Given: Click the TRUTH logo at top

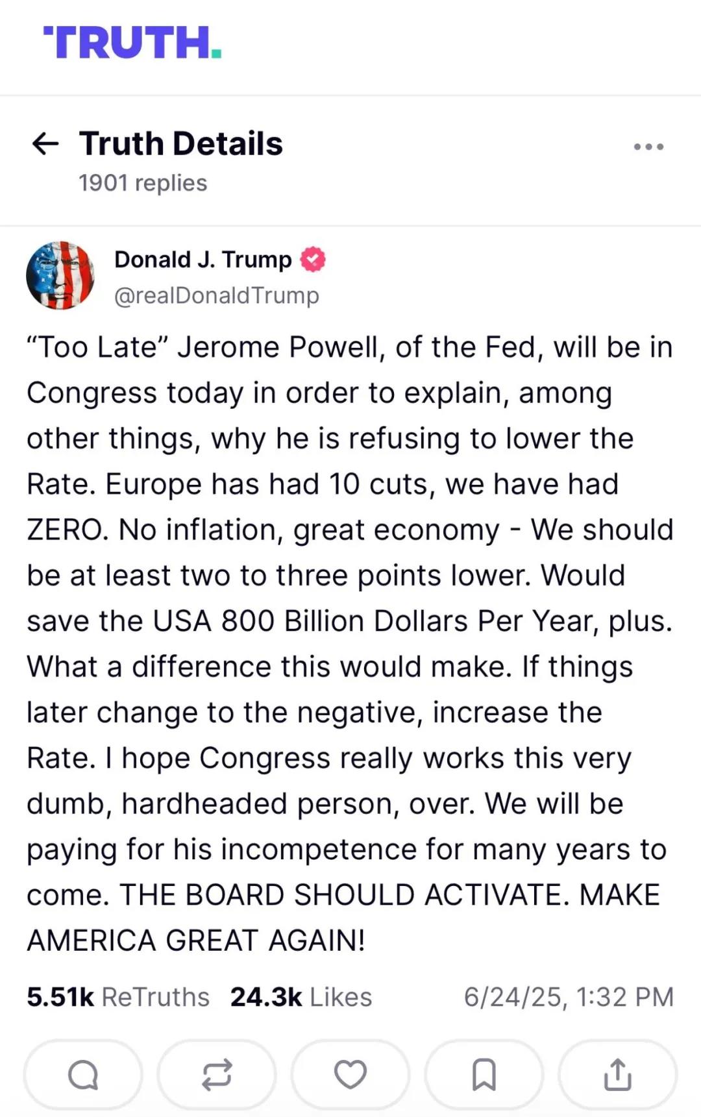Looking at the screenshot, I should click(x=132, y=43).
